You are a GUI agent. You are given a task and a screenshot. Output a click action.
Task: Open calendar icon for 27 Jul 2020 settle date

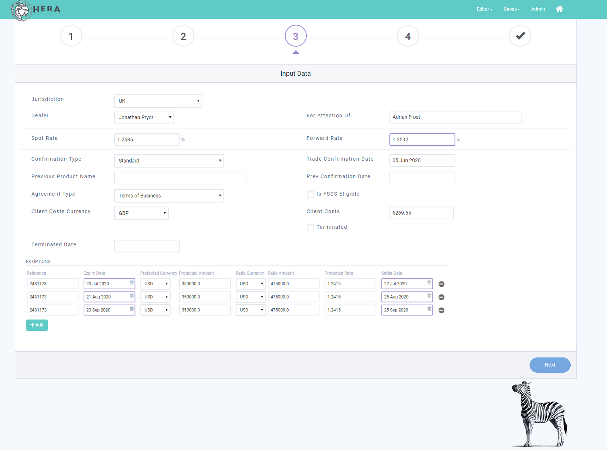point(429,282)
